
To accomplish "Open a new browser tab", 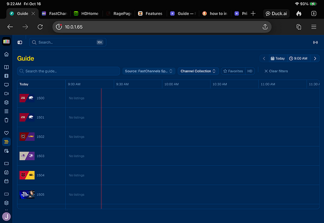I will coord(253,14).
